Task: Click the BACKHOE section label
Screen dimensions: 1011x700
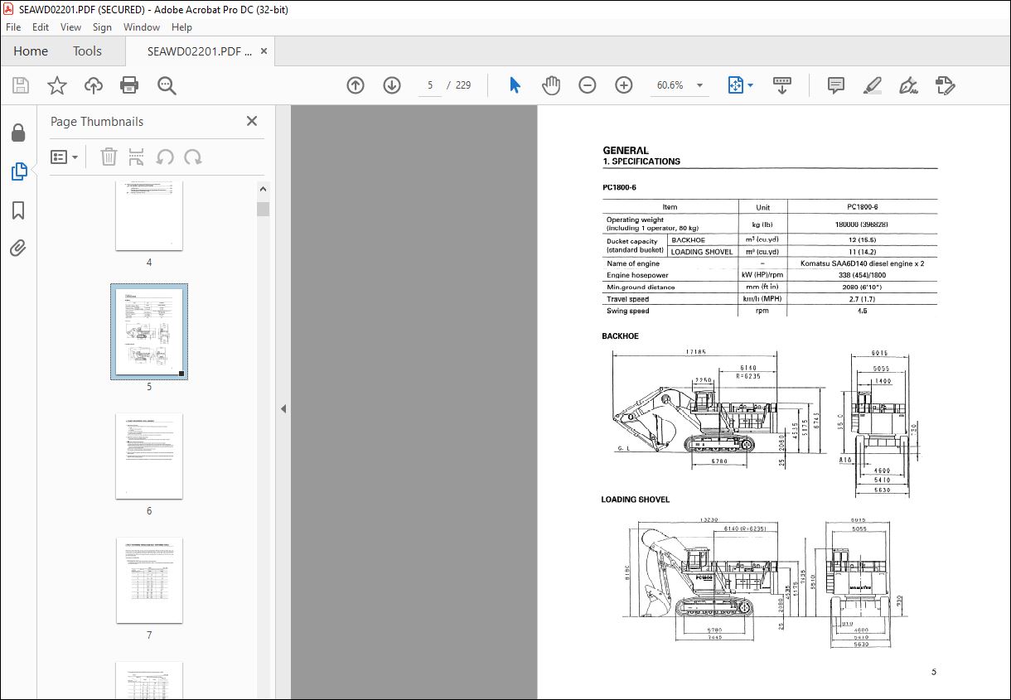Action: pyautogui.click(x=620, y=336)
